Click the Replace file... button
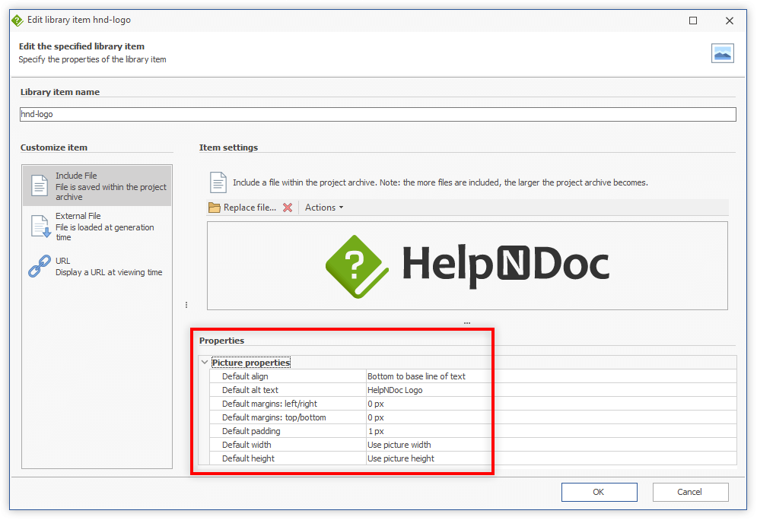The height and width of the screenshot is (520, 757). [243, 208]
